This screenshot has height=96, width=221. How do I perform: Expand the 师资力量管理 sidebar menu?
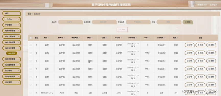pos(11,37)
